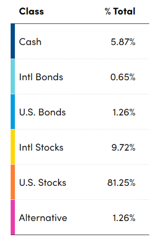
Task: Select the Intl Bonds row label
Action: pos(41,77)
